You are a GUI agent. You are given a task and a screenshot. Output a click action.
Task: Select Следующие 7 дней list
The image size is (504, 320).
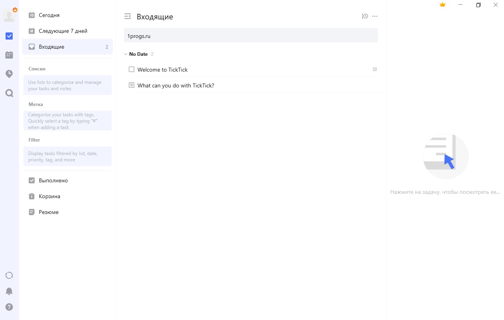pos(63,31)
